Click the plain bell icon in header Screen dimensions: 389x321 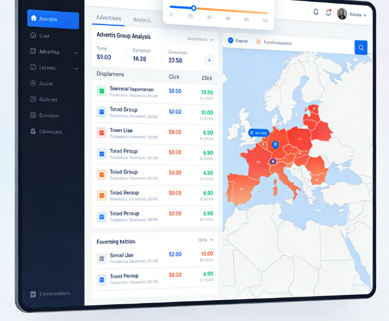click(x=316, y=12)
